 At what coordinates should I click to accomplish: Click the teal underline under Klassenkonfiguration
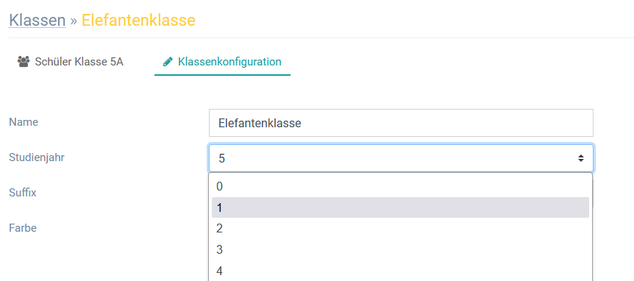coord(222,75)
